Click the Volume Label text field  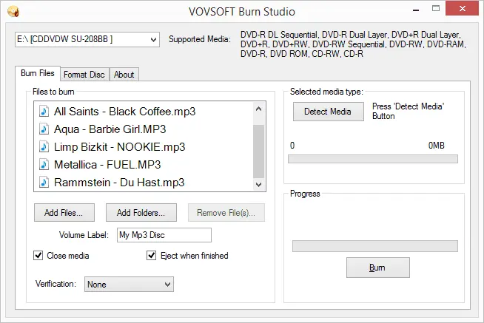tap(163, 235)
